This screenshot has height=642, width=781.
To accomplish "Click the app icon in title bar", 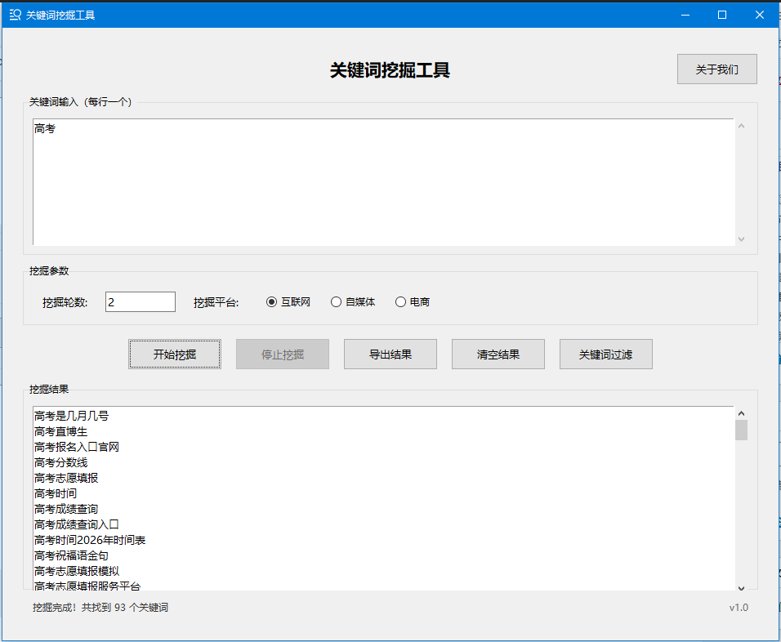I will click(15, 15).
